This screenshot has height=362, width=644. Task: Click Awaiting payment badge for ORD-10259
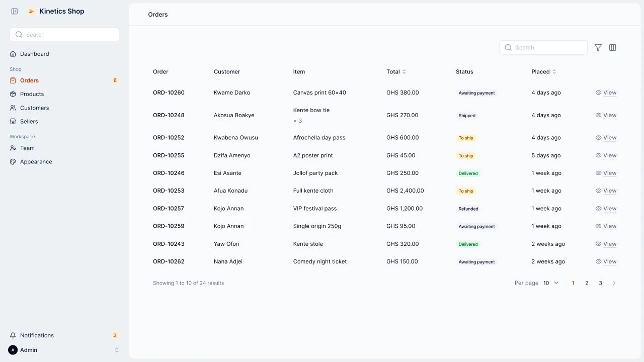pos(477,226)
